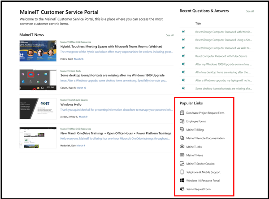Image resolution: width=269 pixels, height=199 pixels.
Task: Open Hybrid, Touchless Meeting Spaces article title
Action: [111, 46]
